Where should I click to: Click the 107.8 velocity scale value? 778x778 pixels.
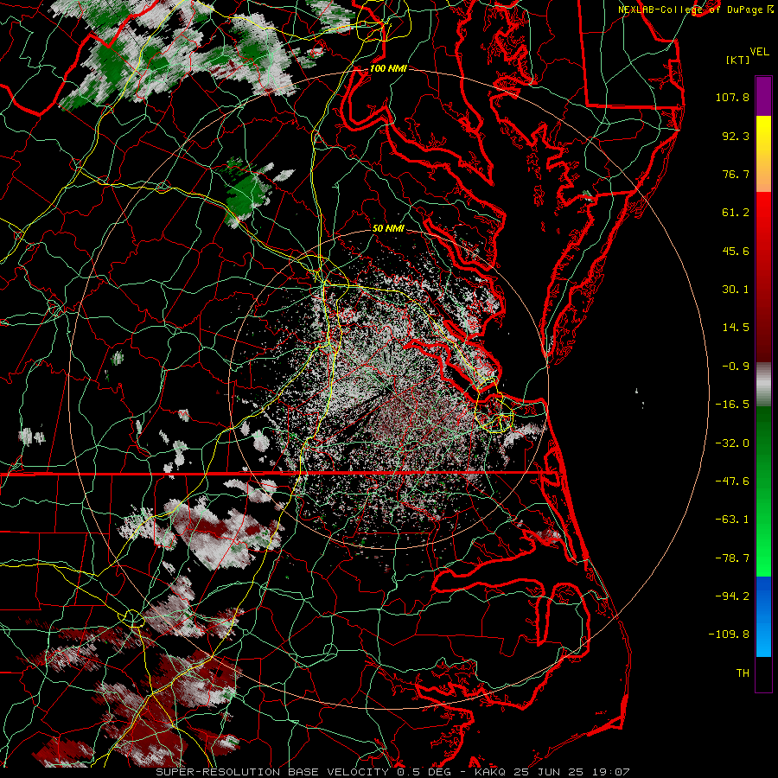point(732,97)
